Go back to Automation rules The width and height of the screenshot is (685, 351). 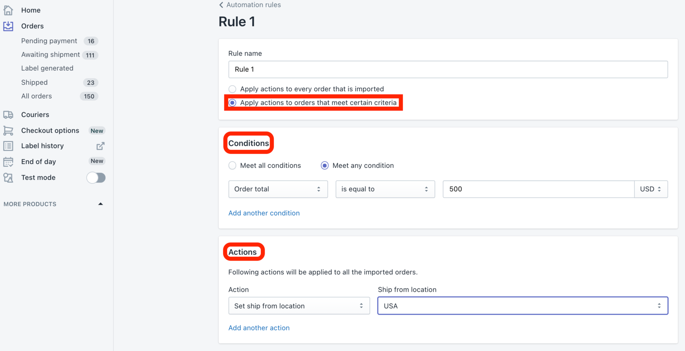[x=253, y=5]
